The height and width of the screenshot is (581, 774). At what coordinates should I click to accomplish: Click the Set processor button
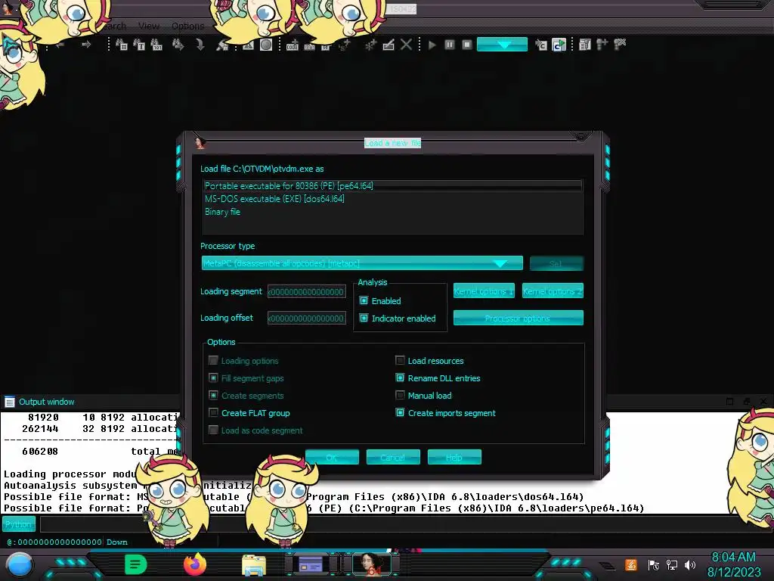pyautogui.click(x=556, y=263)
